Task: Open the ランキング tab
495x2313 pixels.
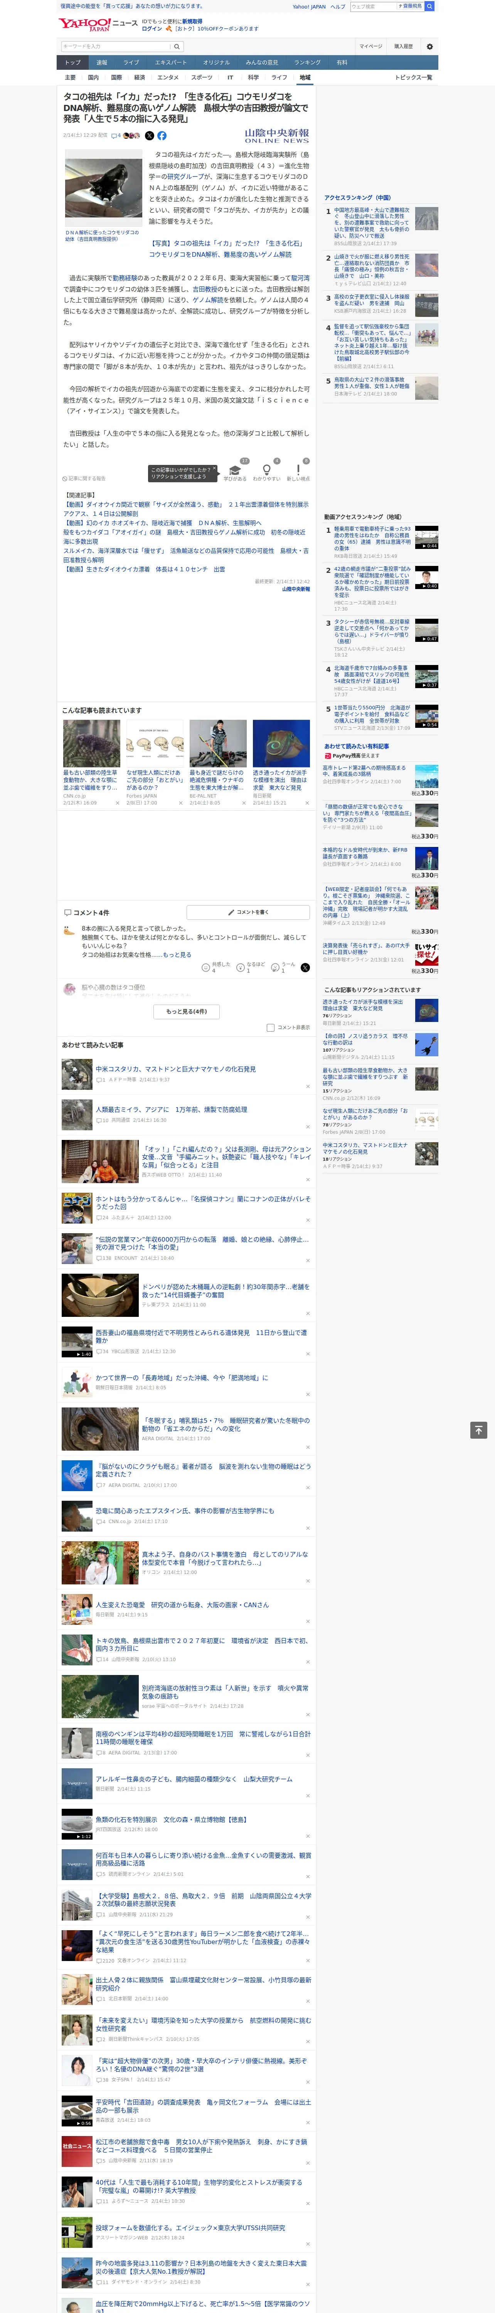Action: tap(307, 62)
